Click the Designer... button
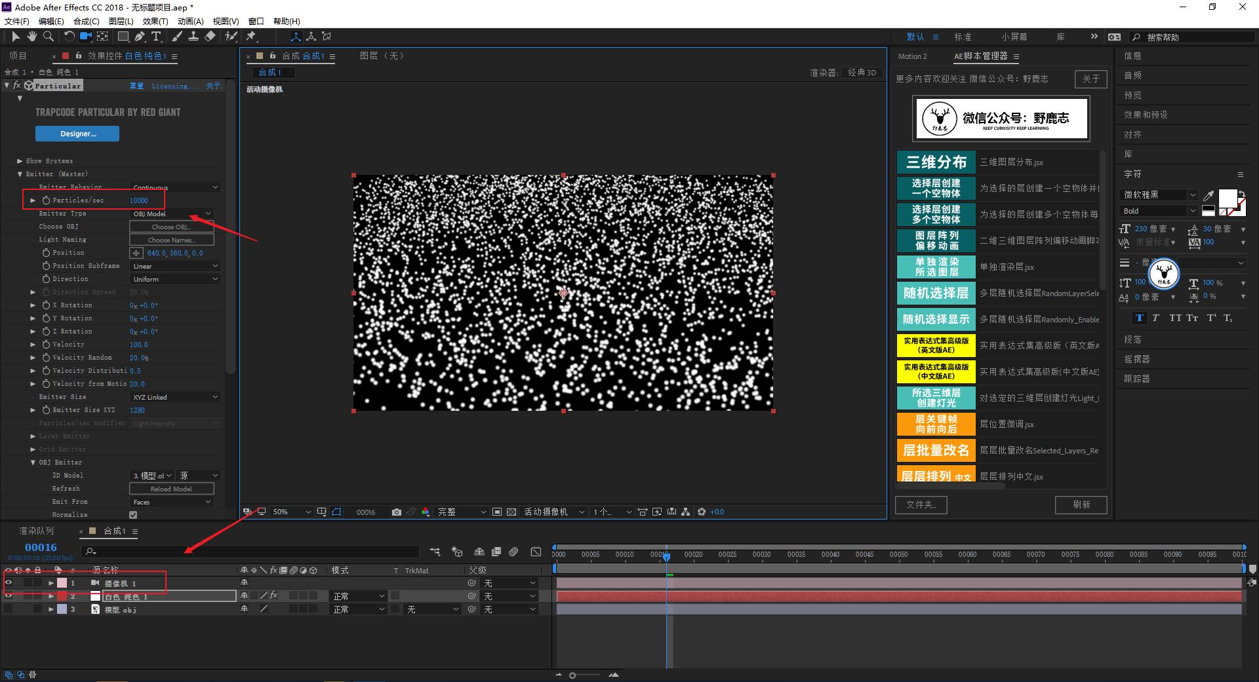This screenshot has width=1259, height=682. [77, 134]
